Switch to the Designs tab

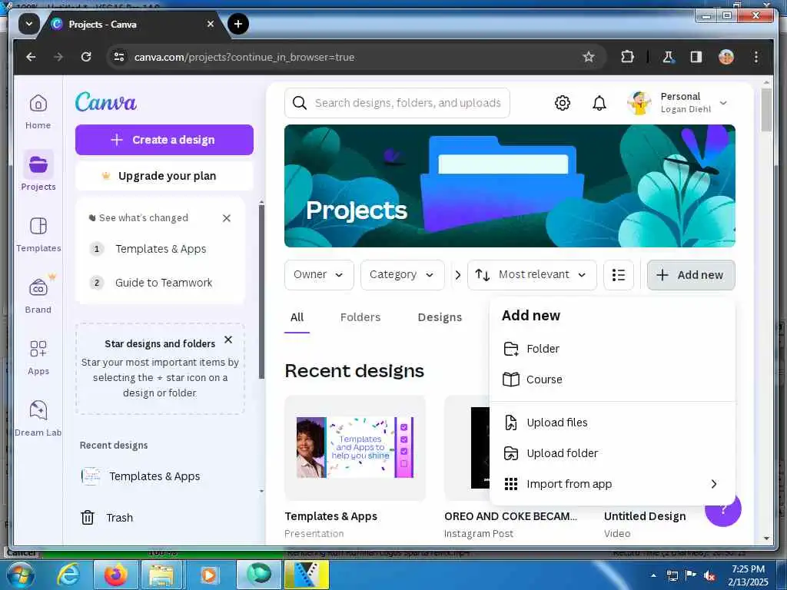(x=440, y=317)
